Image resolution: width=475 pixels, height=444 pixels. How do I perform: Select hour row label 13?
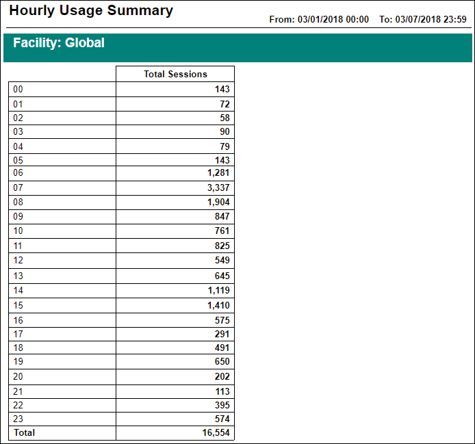click(x=18, y=276)
